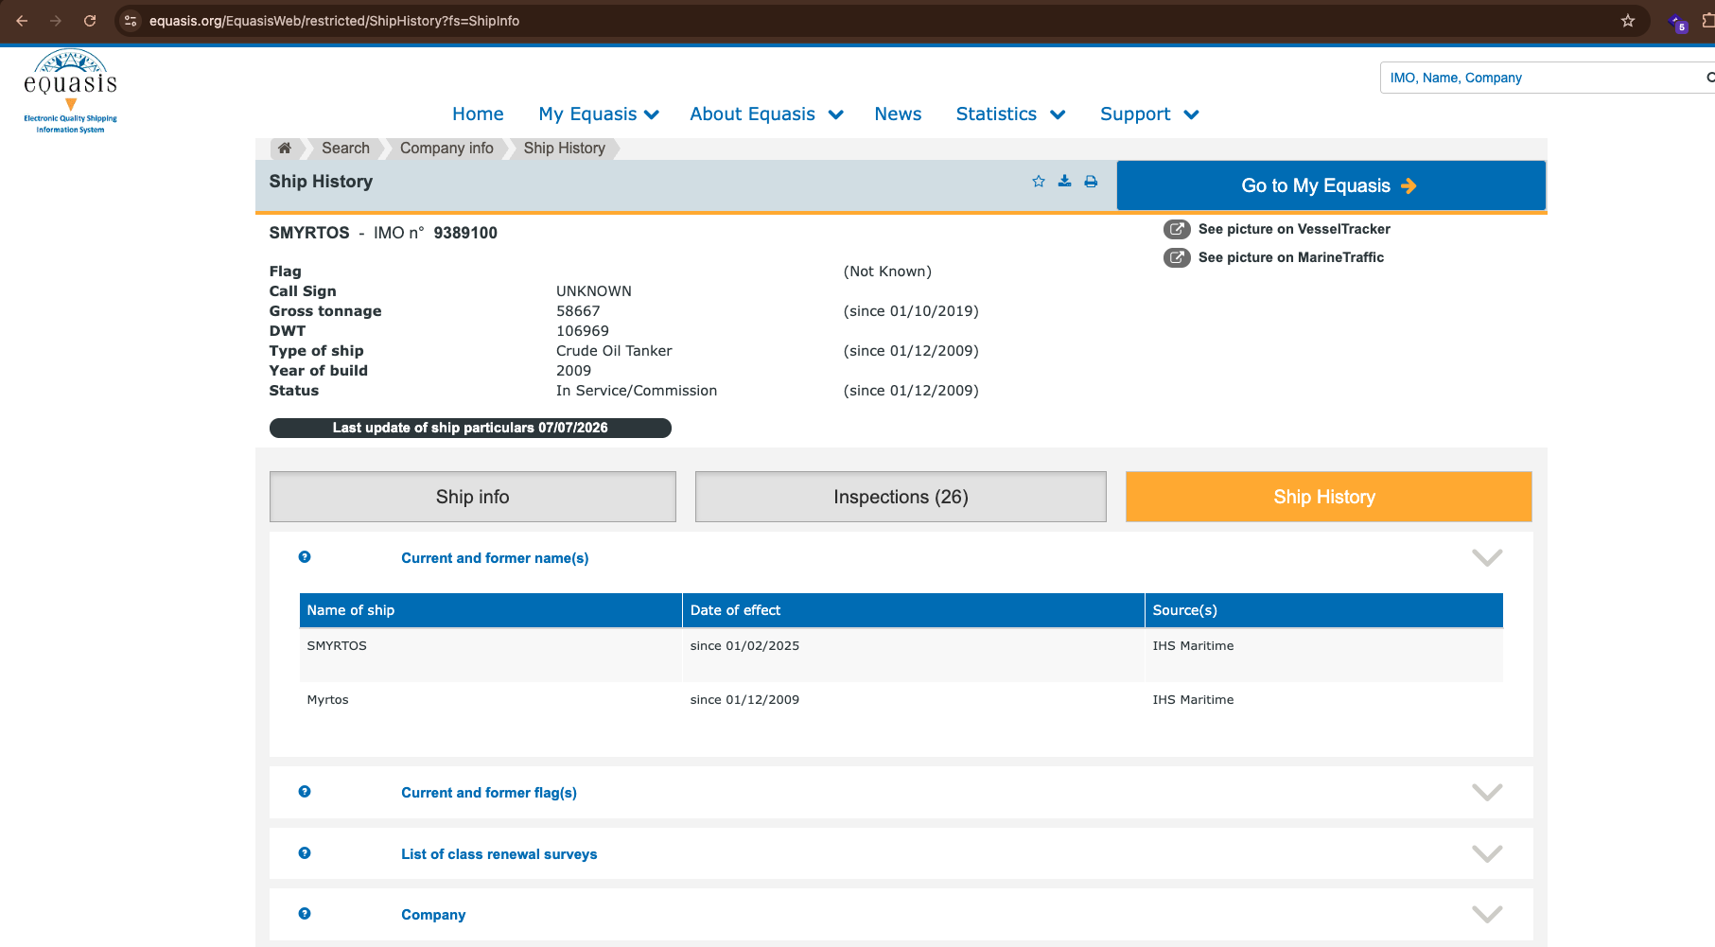
Task: Click Name of ship column header
Action: tap(491, 610)
